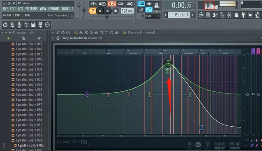Open the OPTIONS menu
The image size is (262, 151).
coord(54,9)
